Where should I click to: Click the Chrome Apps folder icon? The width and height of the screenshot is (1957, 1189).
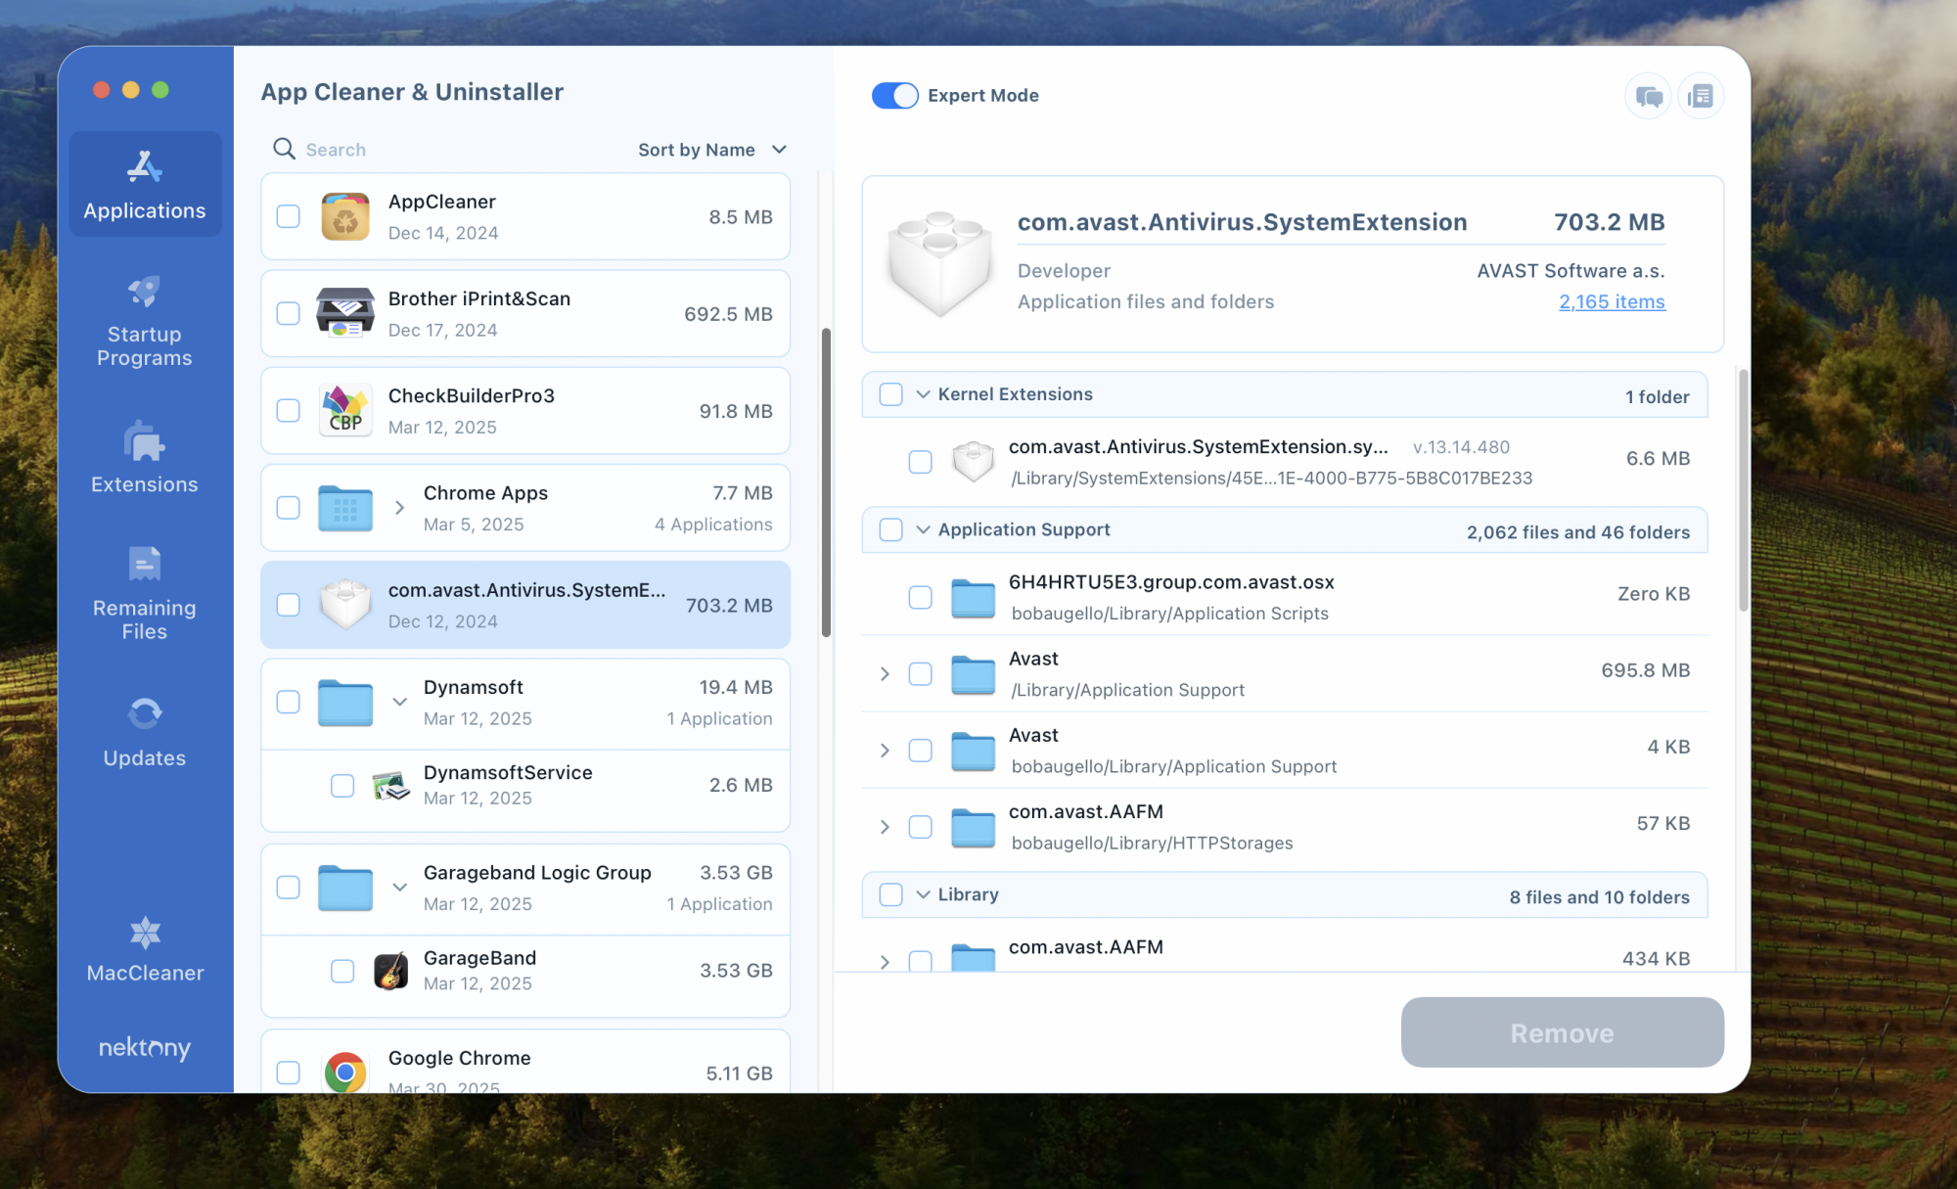[345, 508]
